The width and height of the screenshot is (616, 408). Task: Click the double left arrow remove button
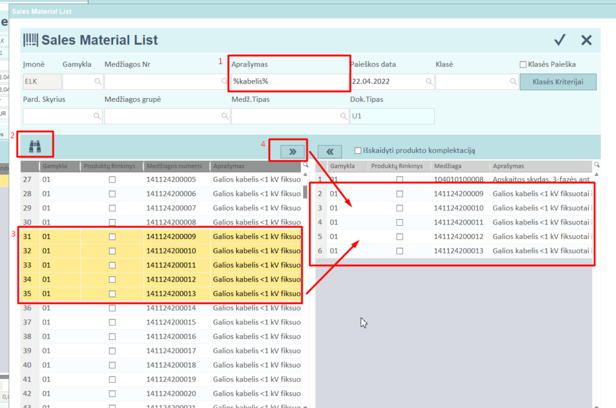pos(330,152)
